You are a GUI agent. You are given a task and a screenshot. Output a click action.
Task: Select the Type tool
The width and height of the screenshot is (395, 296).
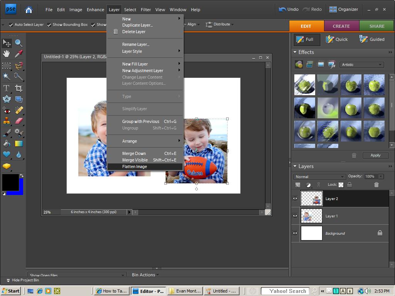coord(6,88)
